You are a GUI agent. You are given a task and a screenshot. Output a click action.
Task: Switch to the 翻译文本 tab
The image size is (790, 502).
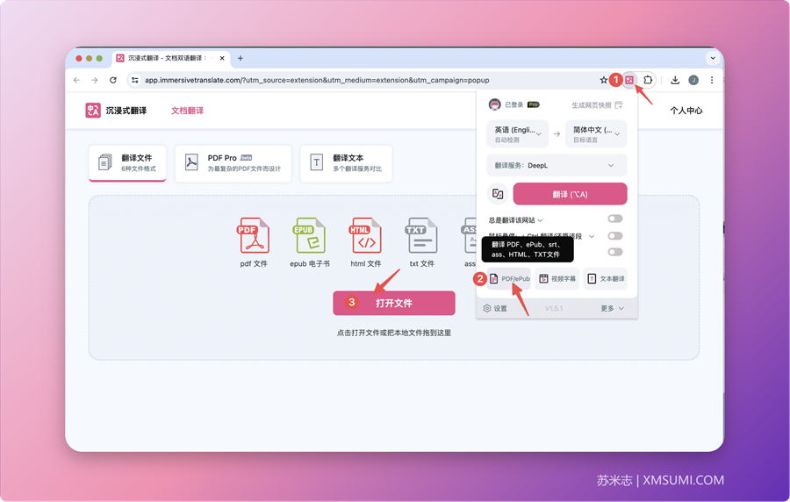(x=346, y=163)
